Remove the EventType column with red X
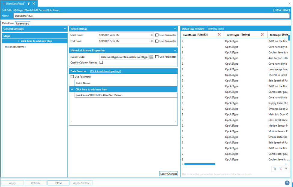This screenshot has width=293, height=187. (x=262, y=35)
